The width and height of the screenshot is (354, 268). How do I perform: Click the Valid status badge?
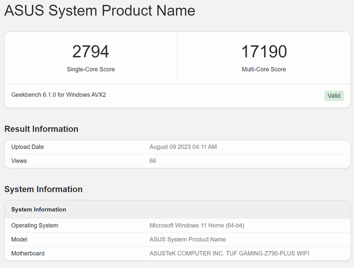334,96
